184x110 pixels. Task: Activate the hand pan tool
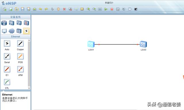[58, 9]
